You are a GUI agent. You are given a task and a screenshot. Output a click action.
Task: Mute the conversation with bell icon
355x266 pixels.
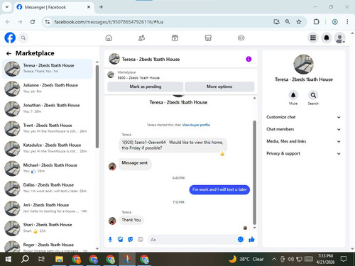293,95
